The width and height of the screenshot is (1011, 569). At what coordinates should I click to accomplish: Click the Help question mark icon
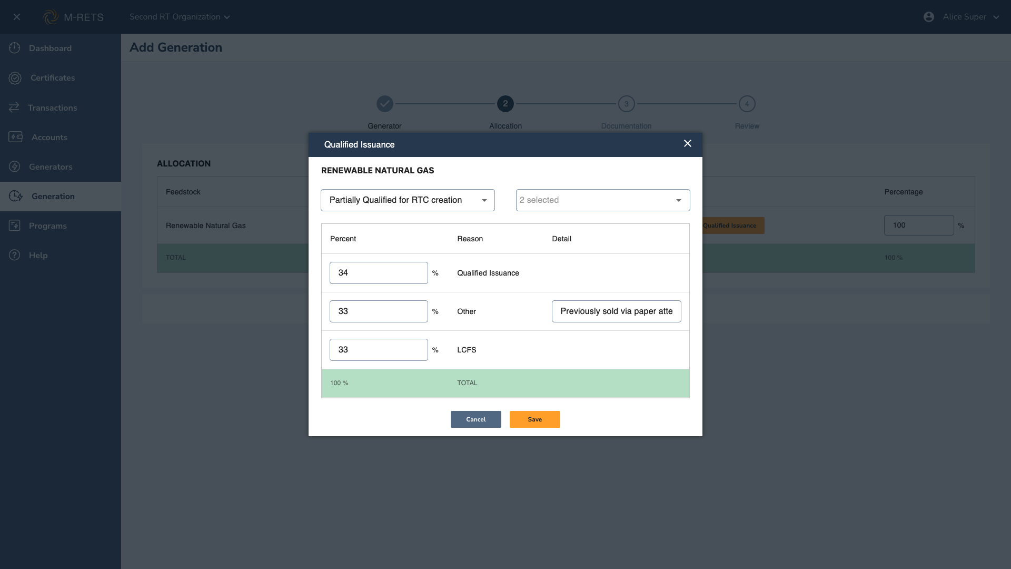coord(15,255)
